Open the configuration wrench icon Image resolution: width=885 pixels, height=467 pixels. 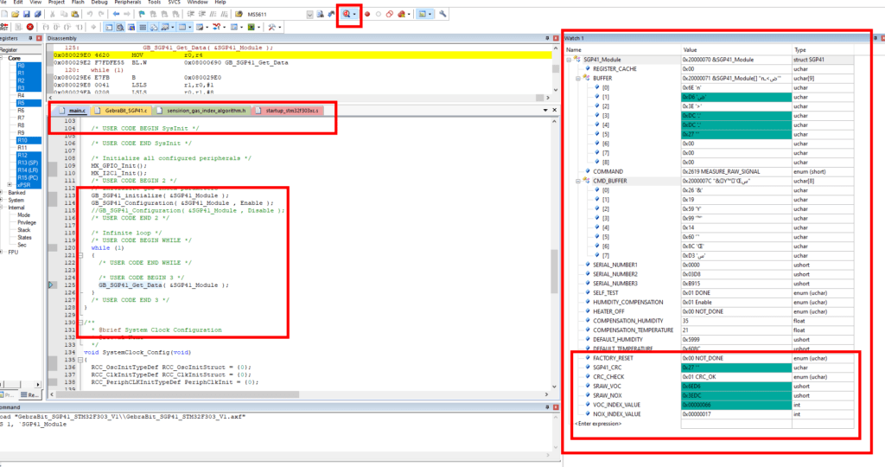click(x=443, y=14)
